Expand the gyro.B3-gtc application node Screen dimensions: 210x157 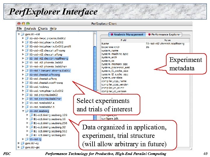[19, 147]
